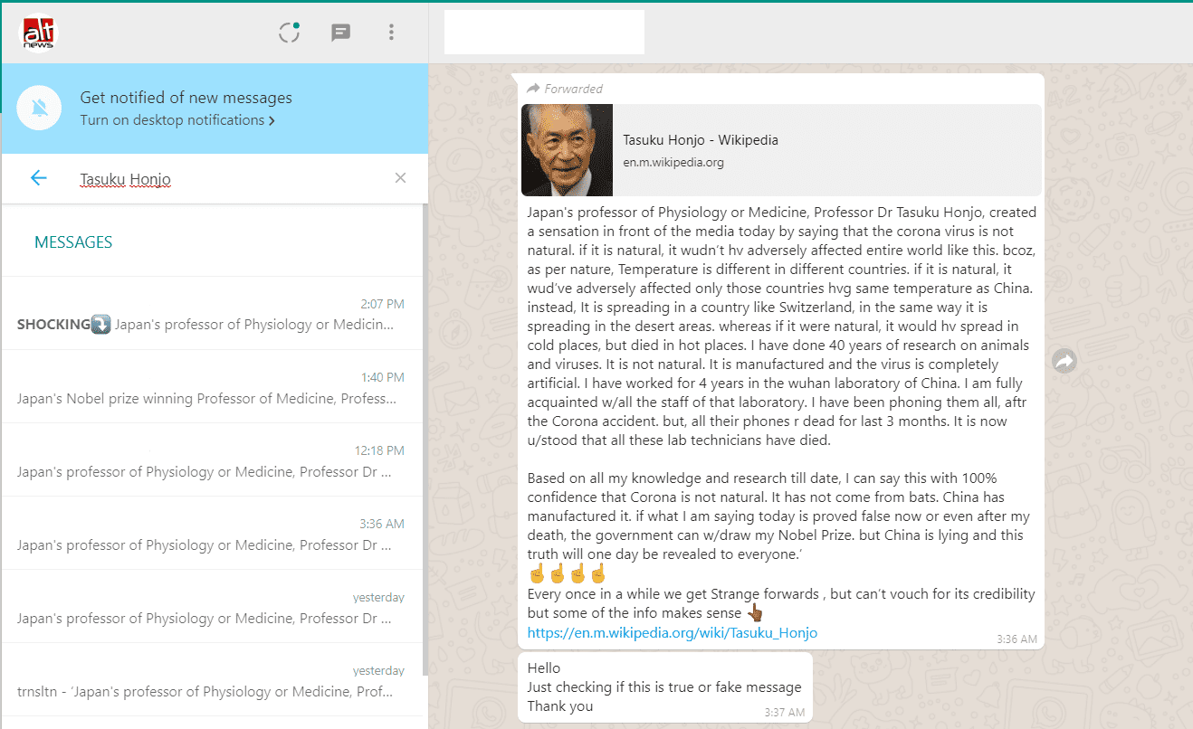
Task: Open the 1:40 PM Nobel prize message result
Action: 213,387
